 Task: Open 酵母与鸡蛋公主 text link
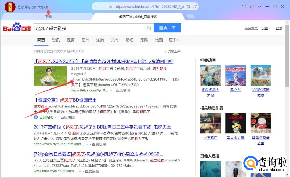(260, 140)
